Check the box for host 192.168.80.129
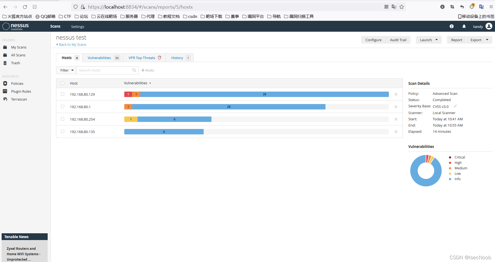The height and width of the screenshot is (262, 495). pyautogui.click(x=63, y=94)
